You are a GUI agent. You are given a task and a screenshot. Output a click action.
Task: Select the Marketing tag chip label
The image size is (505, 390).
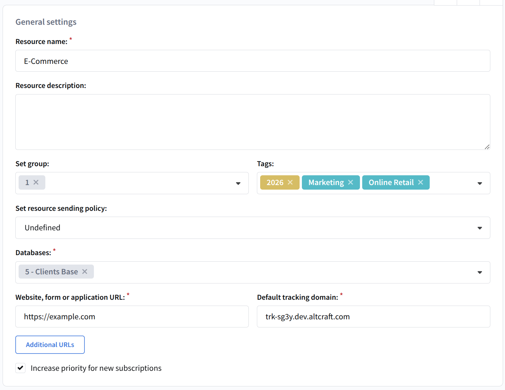click(326, 182)
